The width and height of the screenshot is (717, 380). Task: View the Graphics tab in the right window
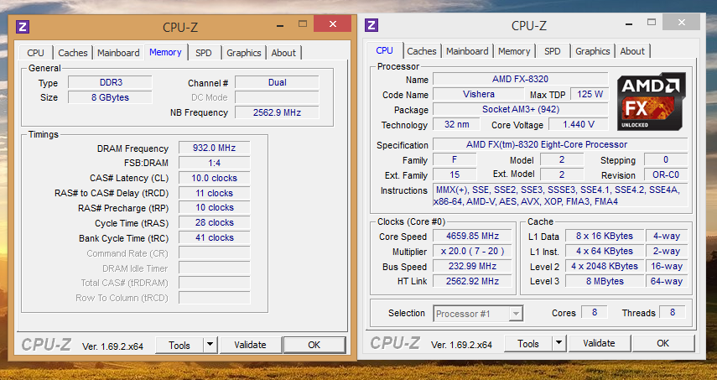point(593,51)
